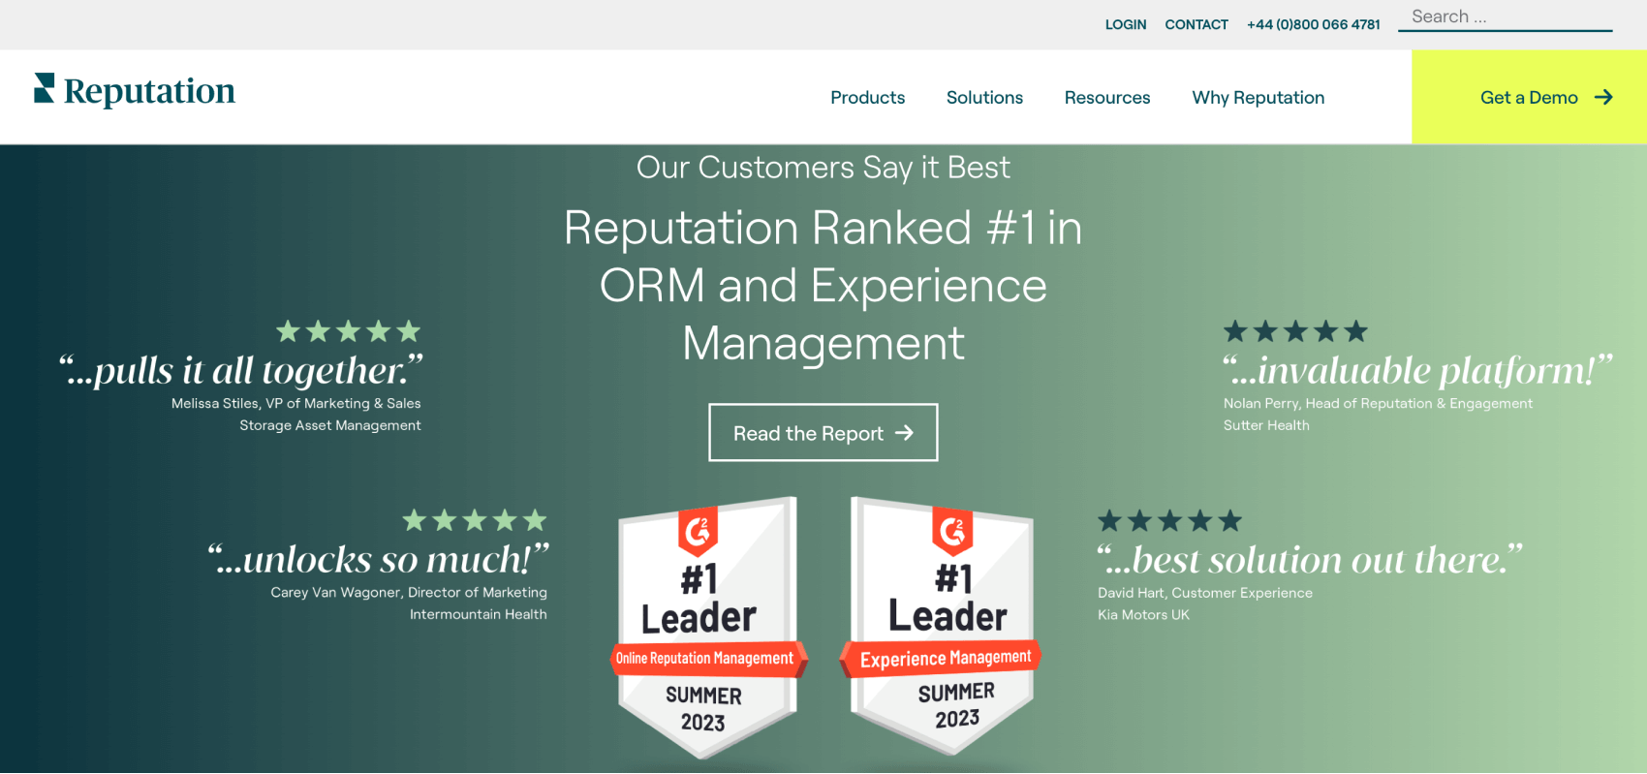The height and width of the screenshot is (774, 1647).
Task: Click "David Hart, Customer Experience" text
Action: pos(1205,593)
